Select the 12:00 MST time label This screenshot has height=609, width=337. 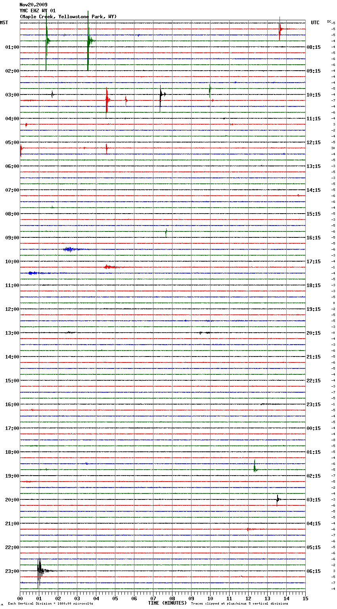click(x=12, y=309)
